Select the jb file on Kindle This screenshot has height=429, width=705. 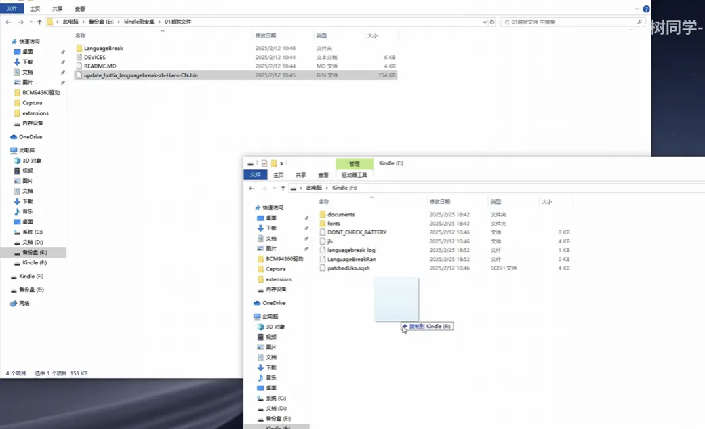point(330,241)
